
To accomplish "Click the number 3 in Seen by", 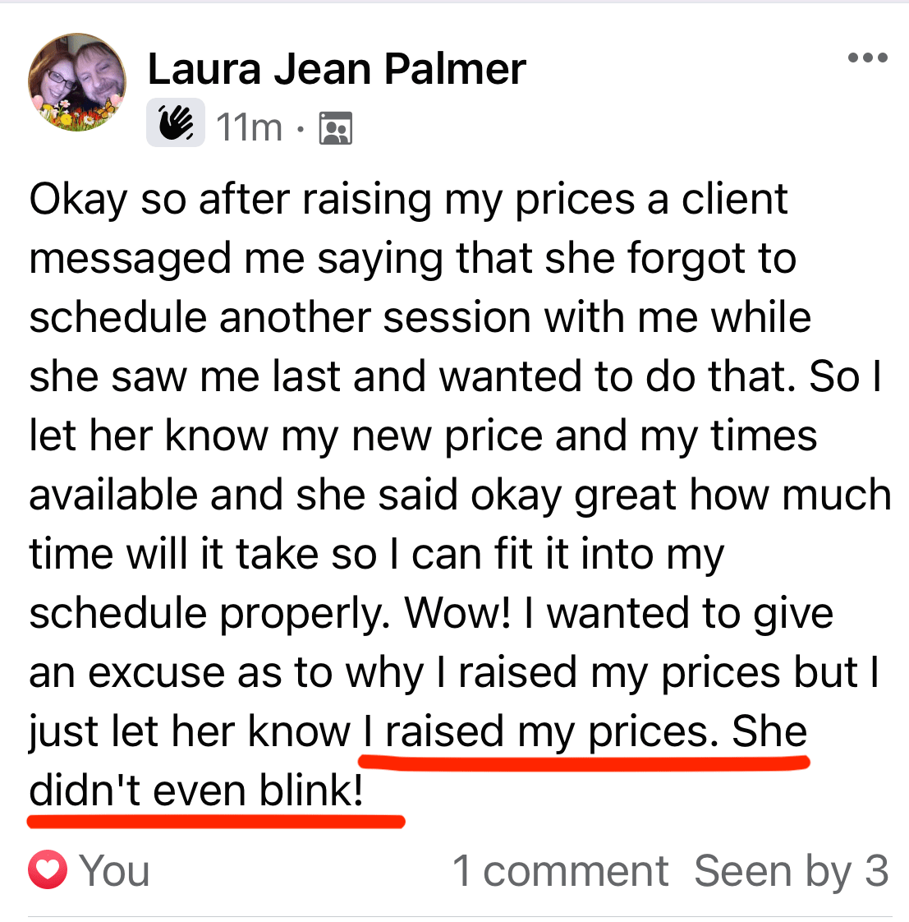I will coord(877,871).
